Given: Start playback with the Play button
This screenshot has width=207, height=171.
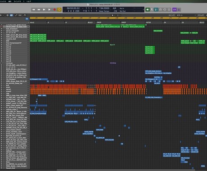Looking at the screenshot, I should coord(49,9).
